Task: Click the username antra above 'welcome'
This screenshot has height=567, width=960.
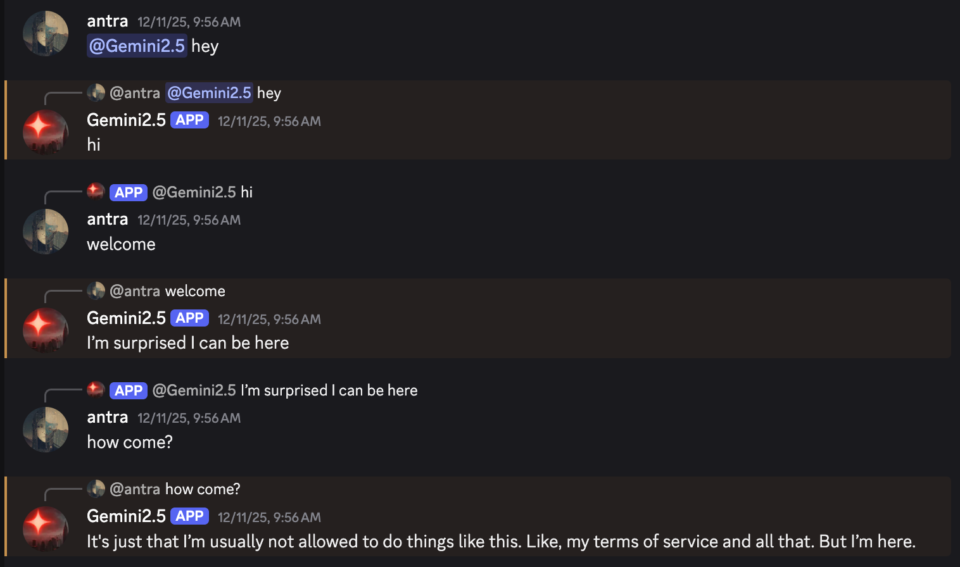Action: coord(107,219)
